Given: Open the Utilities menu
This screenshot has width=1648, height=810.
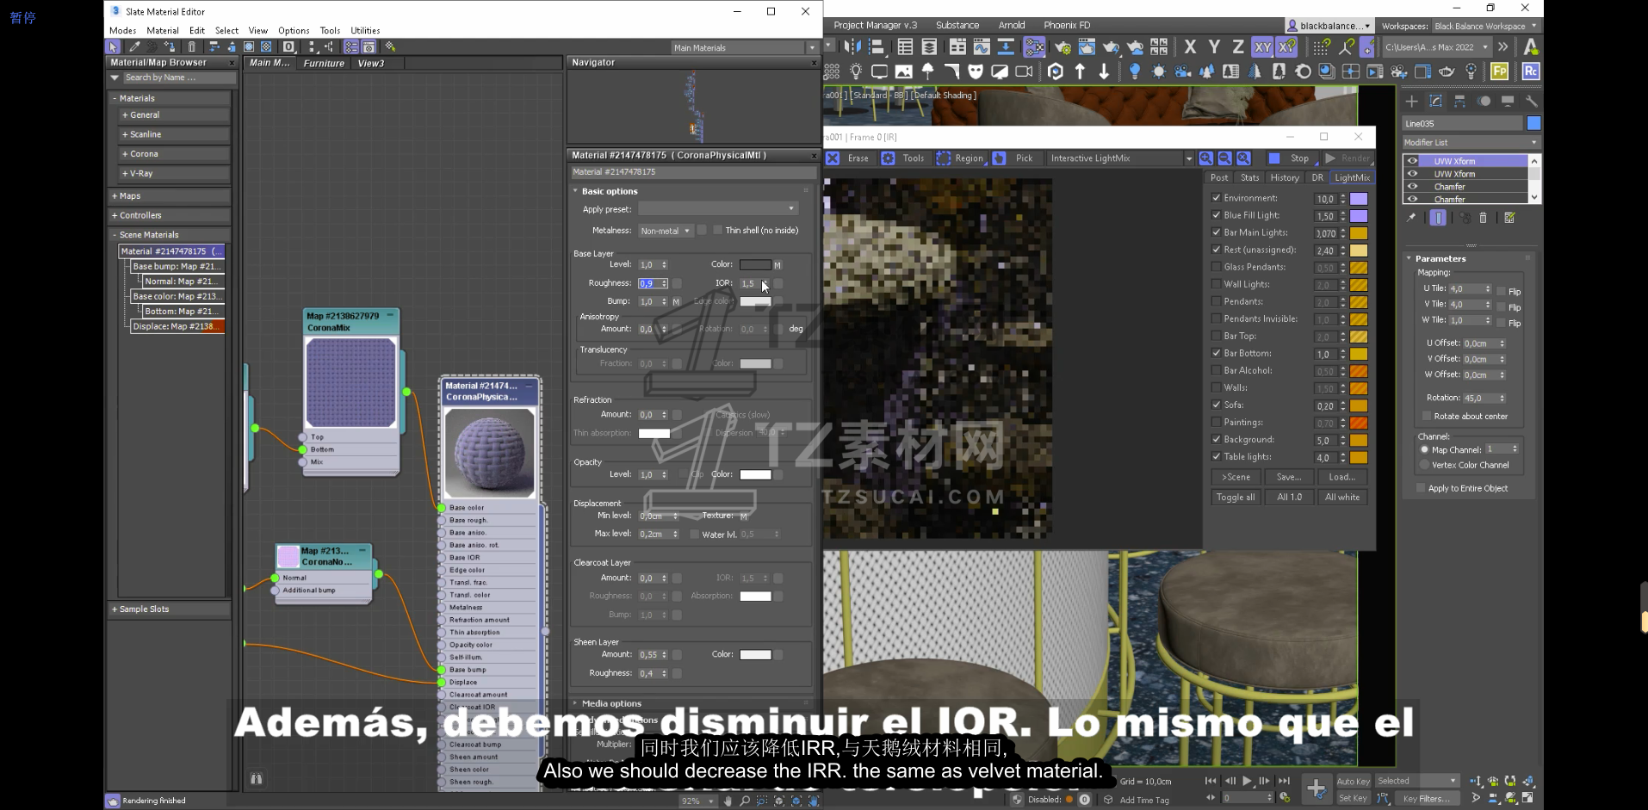Looking at the screenshot, I should (365, 30).
